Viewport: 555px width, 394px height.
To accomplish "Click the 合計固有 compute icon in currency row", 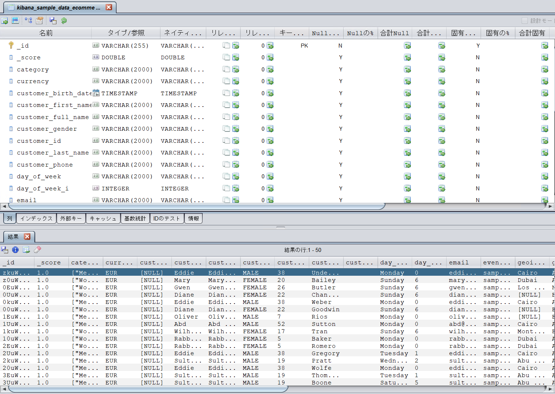I will (x=545, y=81).
